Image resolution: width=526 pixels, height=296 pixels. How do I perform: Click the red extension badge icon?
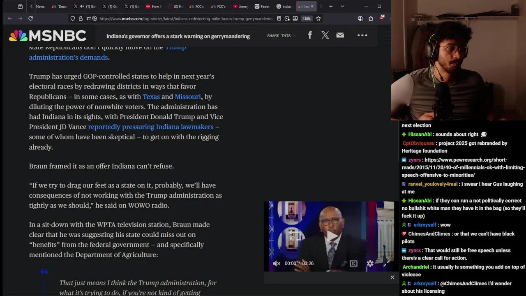(x=382, y=18)
